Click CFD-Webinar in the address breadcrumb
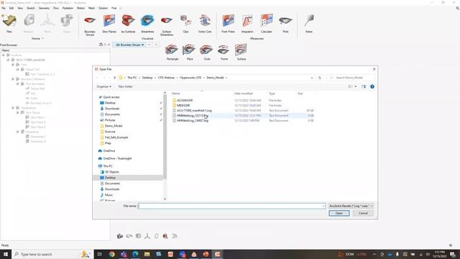The image size is (460, 259). click(166, 78)
